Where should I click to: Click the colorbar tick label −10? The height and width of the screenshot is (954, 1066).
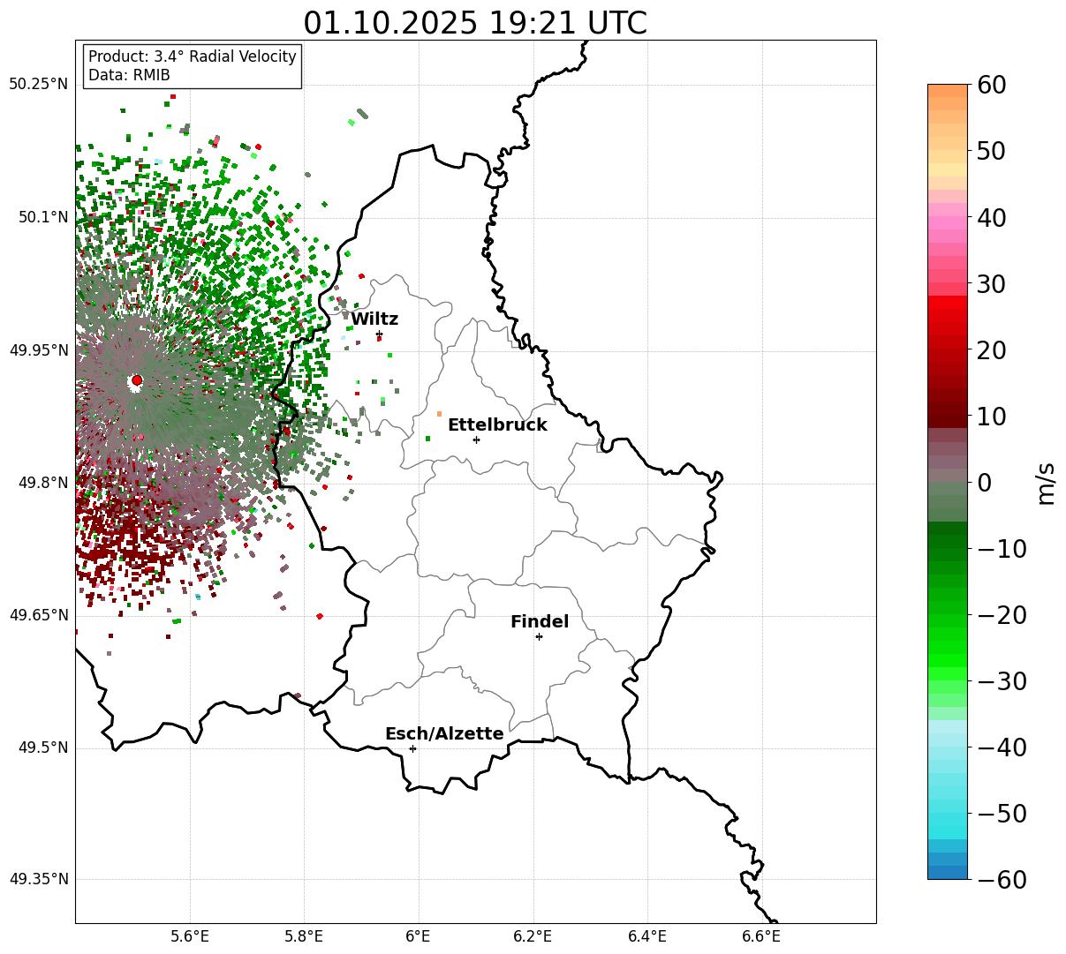(x=1002, y=549)
